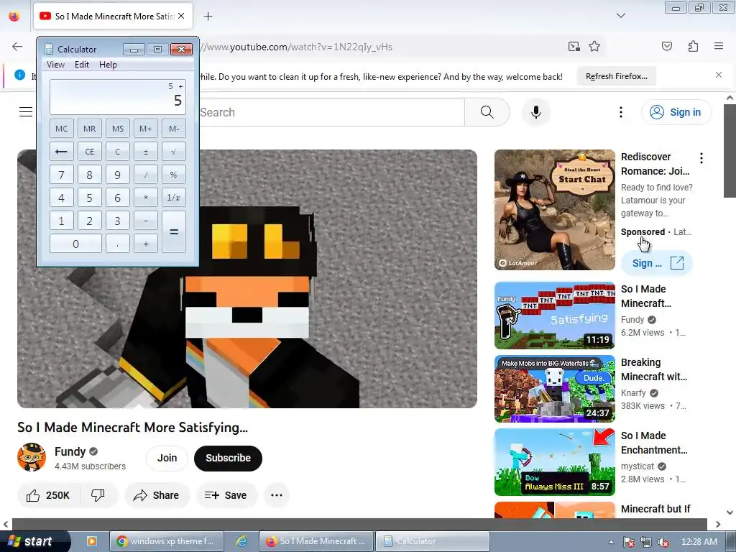736x552 pixels.
Task: Bookmark this page with the star icon
Action: (594, 47)
